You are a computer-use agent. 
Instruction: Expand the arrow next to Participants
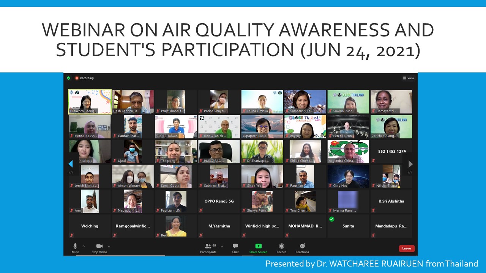point(222,246)
